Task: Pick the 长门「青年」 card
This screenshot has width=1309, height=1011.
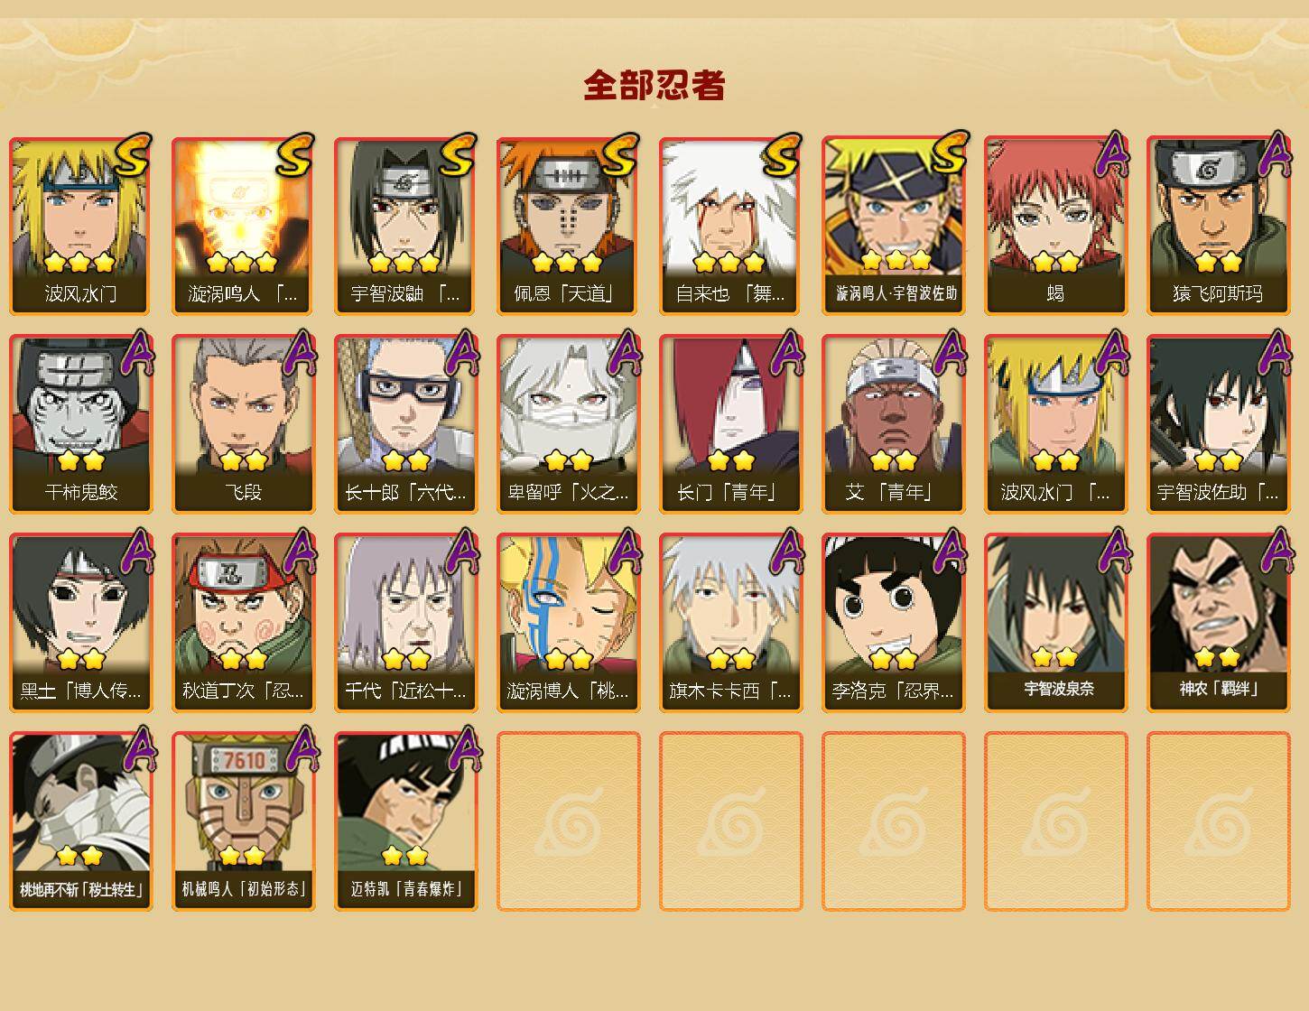Action: (x=730, y=424)
